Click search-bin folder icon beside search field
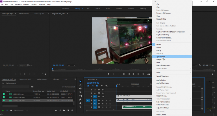217x116 pixels. tap(32, 87)
